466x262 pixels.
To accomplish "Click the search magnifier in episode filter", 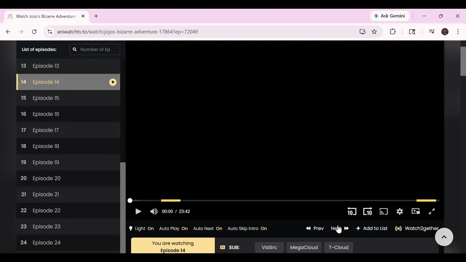I will [75, 49].
